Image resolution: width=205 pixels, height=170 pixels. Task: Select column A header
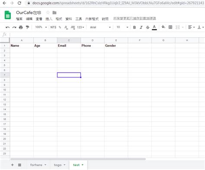(22, 40)
